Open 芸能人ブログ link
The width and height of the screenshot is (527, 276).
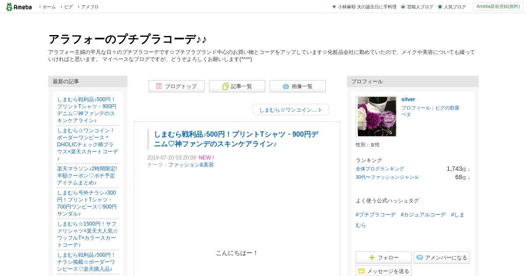420,7
